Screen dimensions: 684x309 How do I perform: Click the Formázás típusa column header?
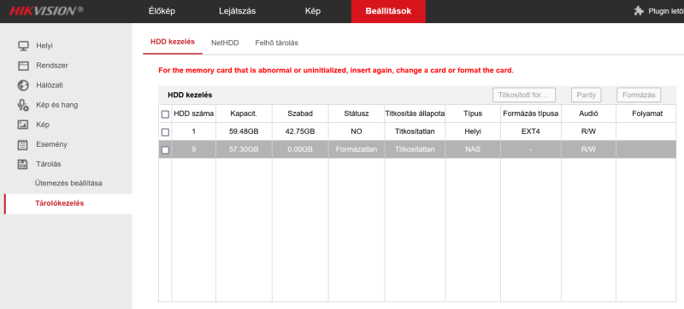[530, 114]
